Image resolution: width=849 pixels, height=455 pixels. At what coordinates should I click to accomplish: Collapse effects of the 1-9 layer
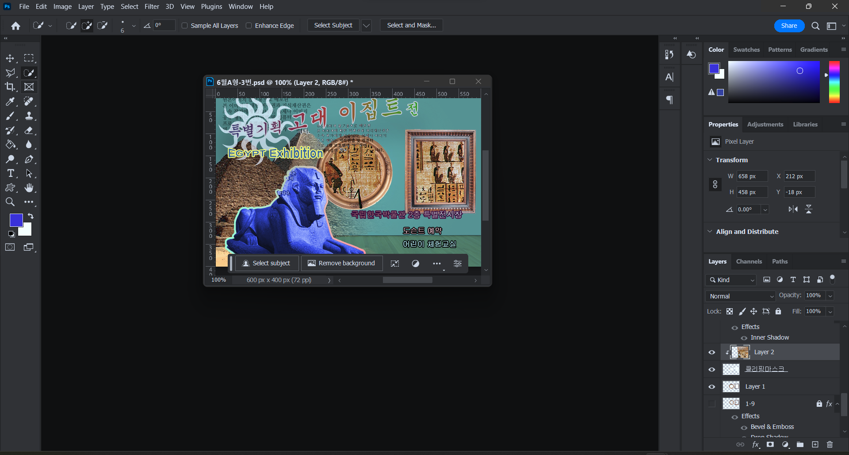coord(837,404)
